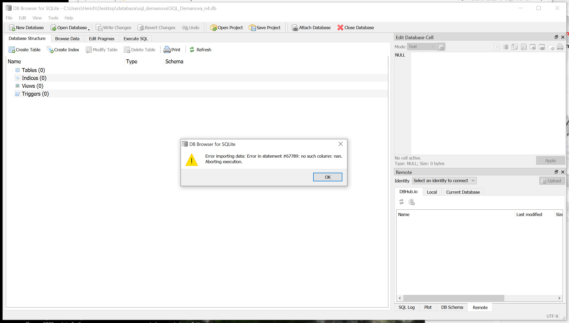The height and width of the screenshot is (323, 569).
Task: Click the Close Database toolbar button
Action: click(356, 28)
